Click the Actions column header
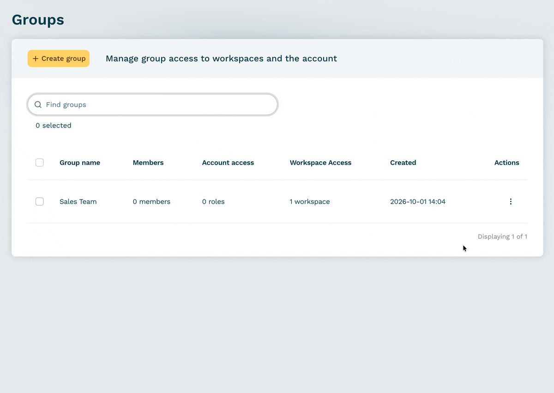 [507, 163]
